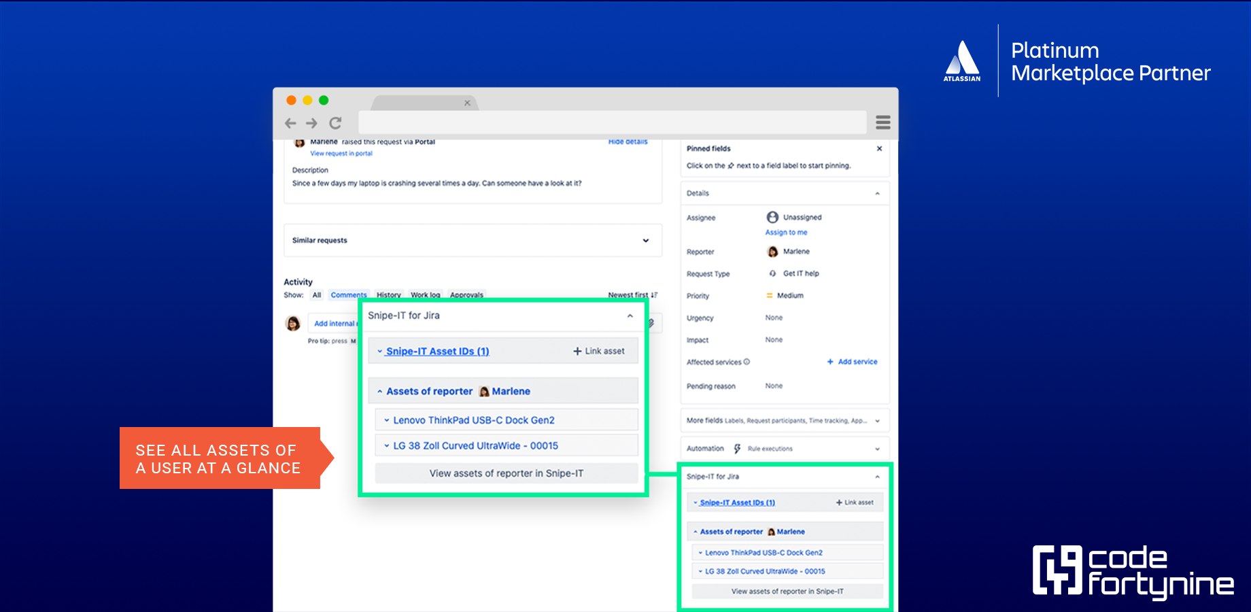The height and width of the screenshot is (612, 1251).
Task: Select the Comments activity tab
Action: pyautogui.click(x=349, y=295)
